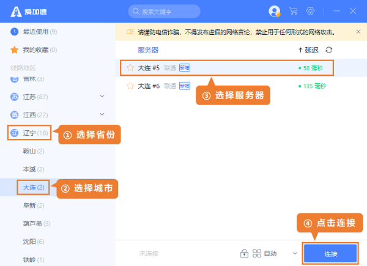Open settings via the gear icon
367x266 pixels.
click(x=310, y=11)
